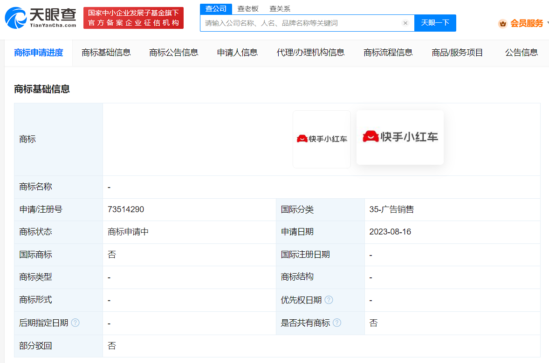Clear search box using the × icon

click(405, 23)
